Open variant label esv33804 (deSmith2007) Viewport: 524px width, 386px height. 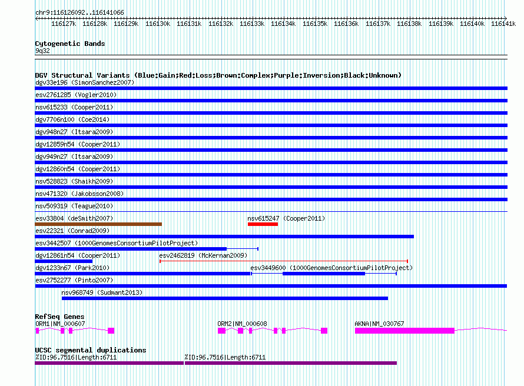(74, 218)
